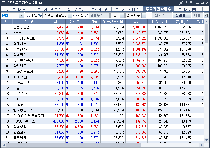Image resolution: width=210 pixels, height=148 pixels.
Task: Click the vertical scrollbar down arrow
Action: point(206,140)
